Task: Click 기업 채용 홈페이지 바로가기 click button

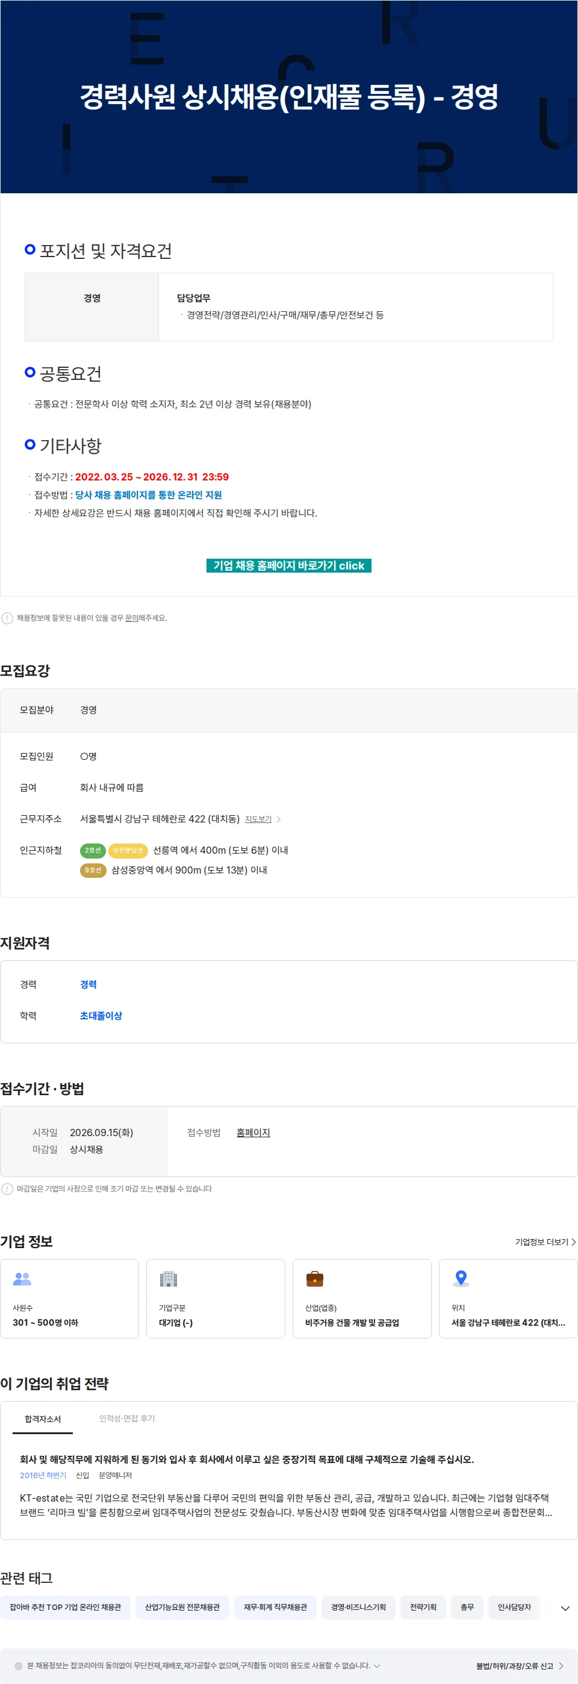Action: pyautogui.click(x=288, y=565)
